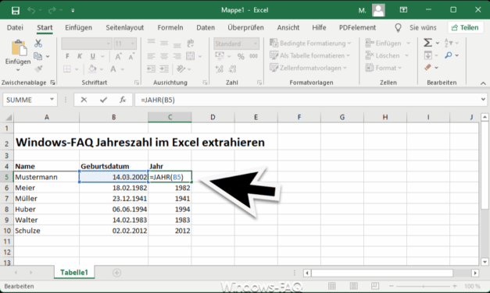Viewport: 490px width, 293px height.
Task: Toggle bold (F) formatting
Action: pyautogui.click(x=67, y=56)
